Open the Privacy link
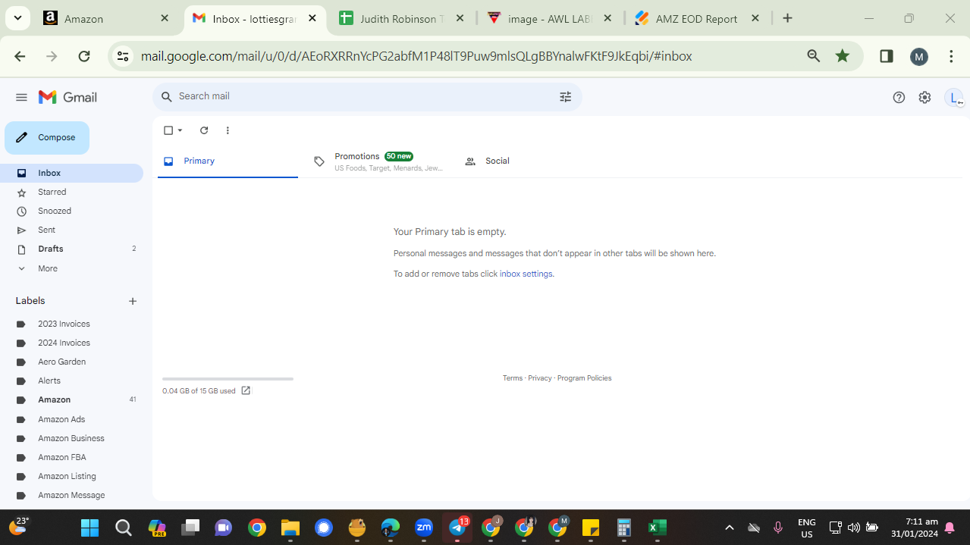Screen dimensions: 970x545 point(539,378)
